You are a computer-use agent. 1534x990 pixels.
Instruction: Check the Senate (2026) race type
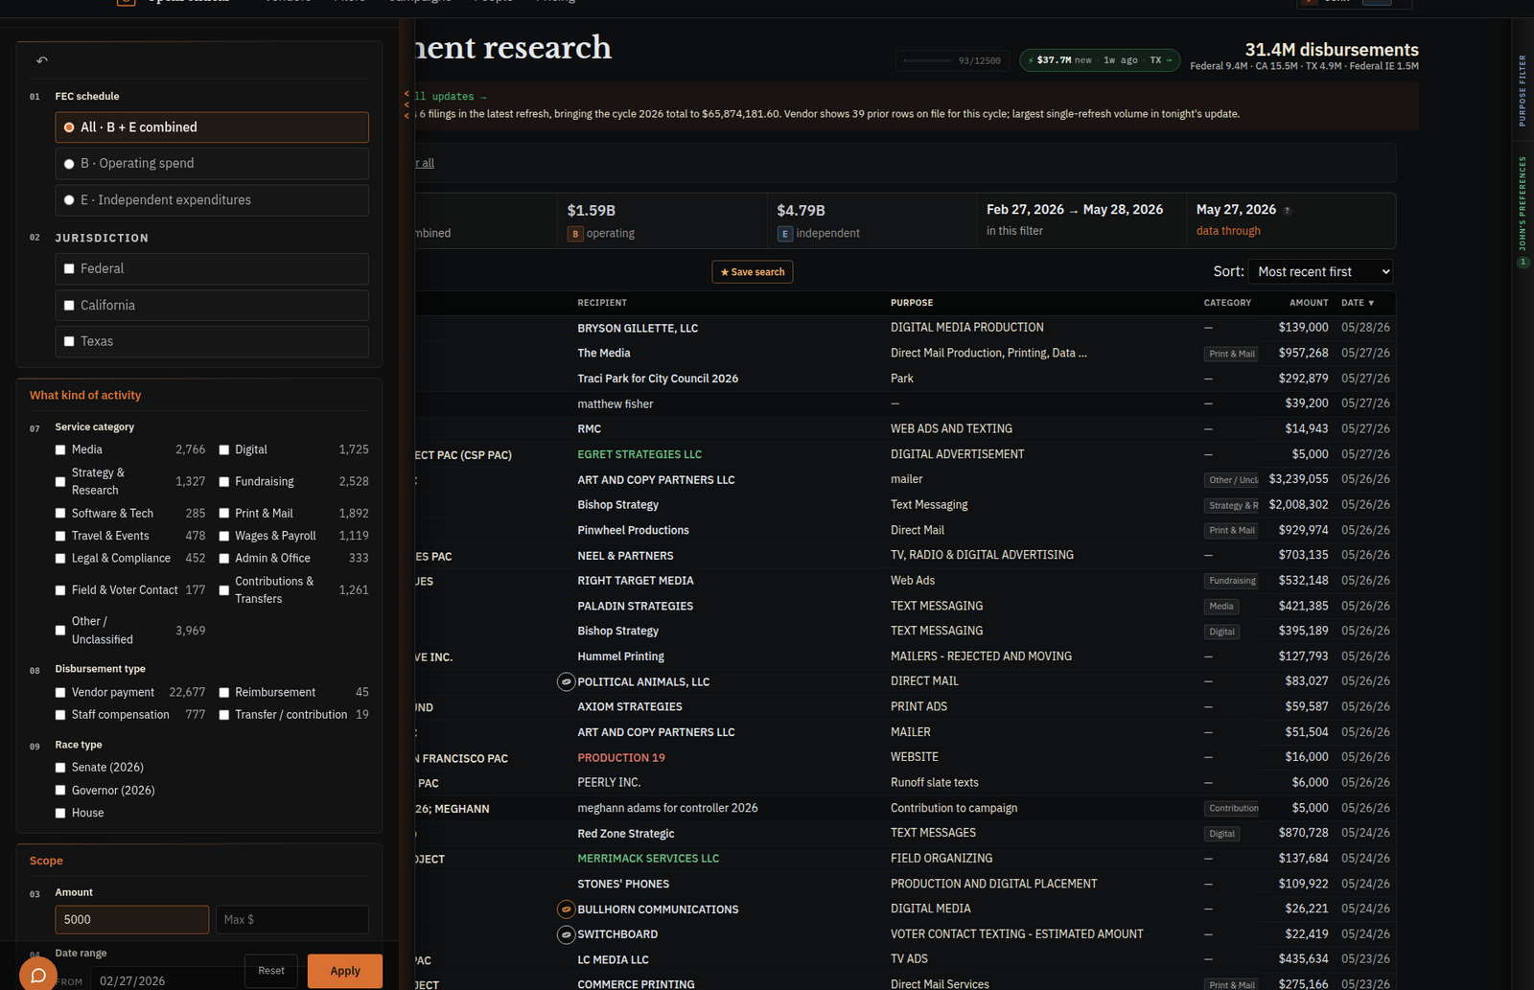tap(60, 768)
